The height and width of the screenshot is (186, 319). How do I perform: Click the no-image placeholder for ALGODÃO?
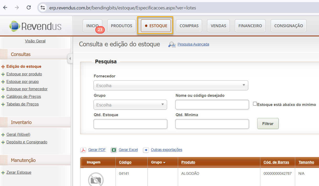tap(96, 179)
